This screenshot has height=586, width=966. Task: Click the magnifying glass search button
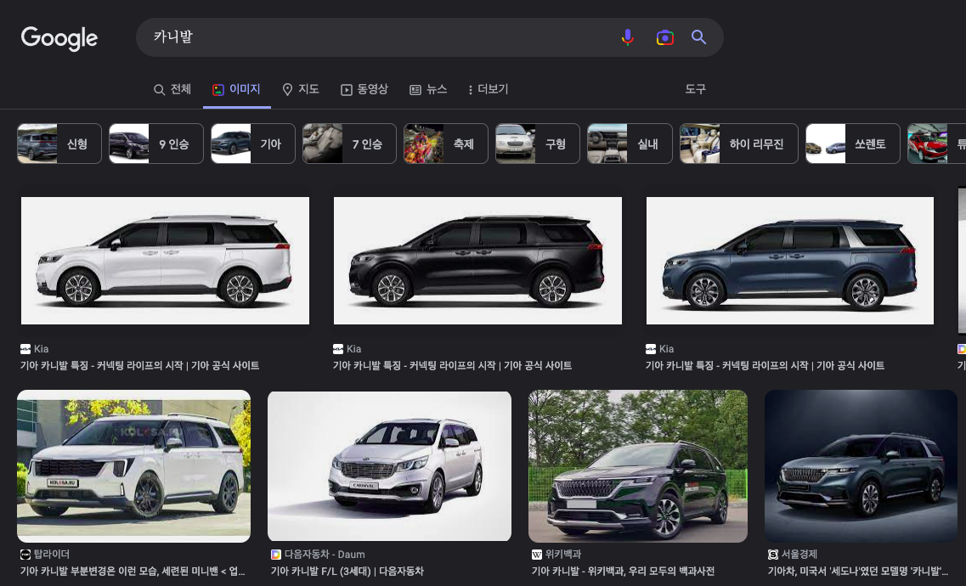(x=698, y=37)
